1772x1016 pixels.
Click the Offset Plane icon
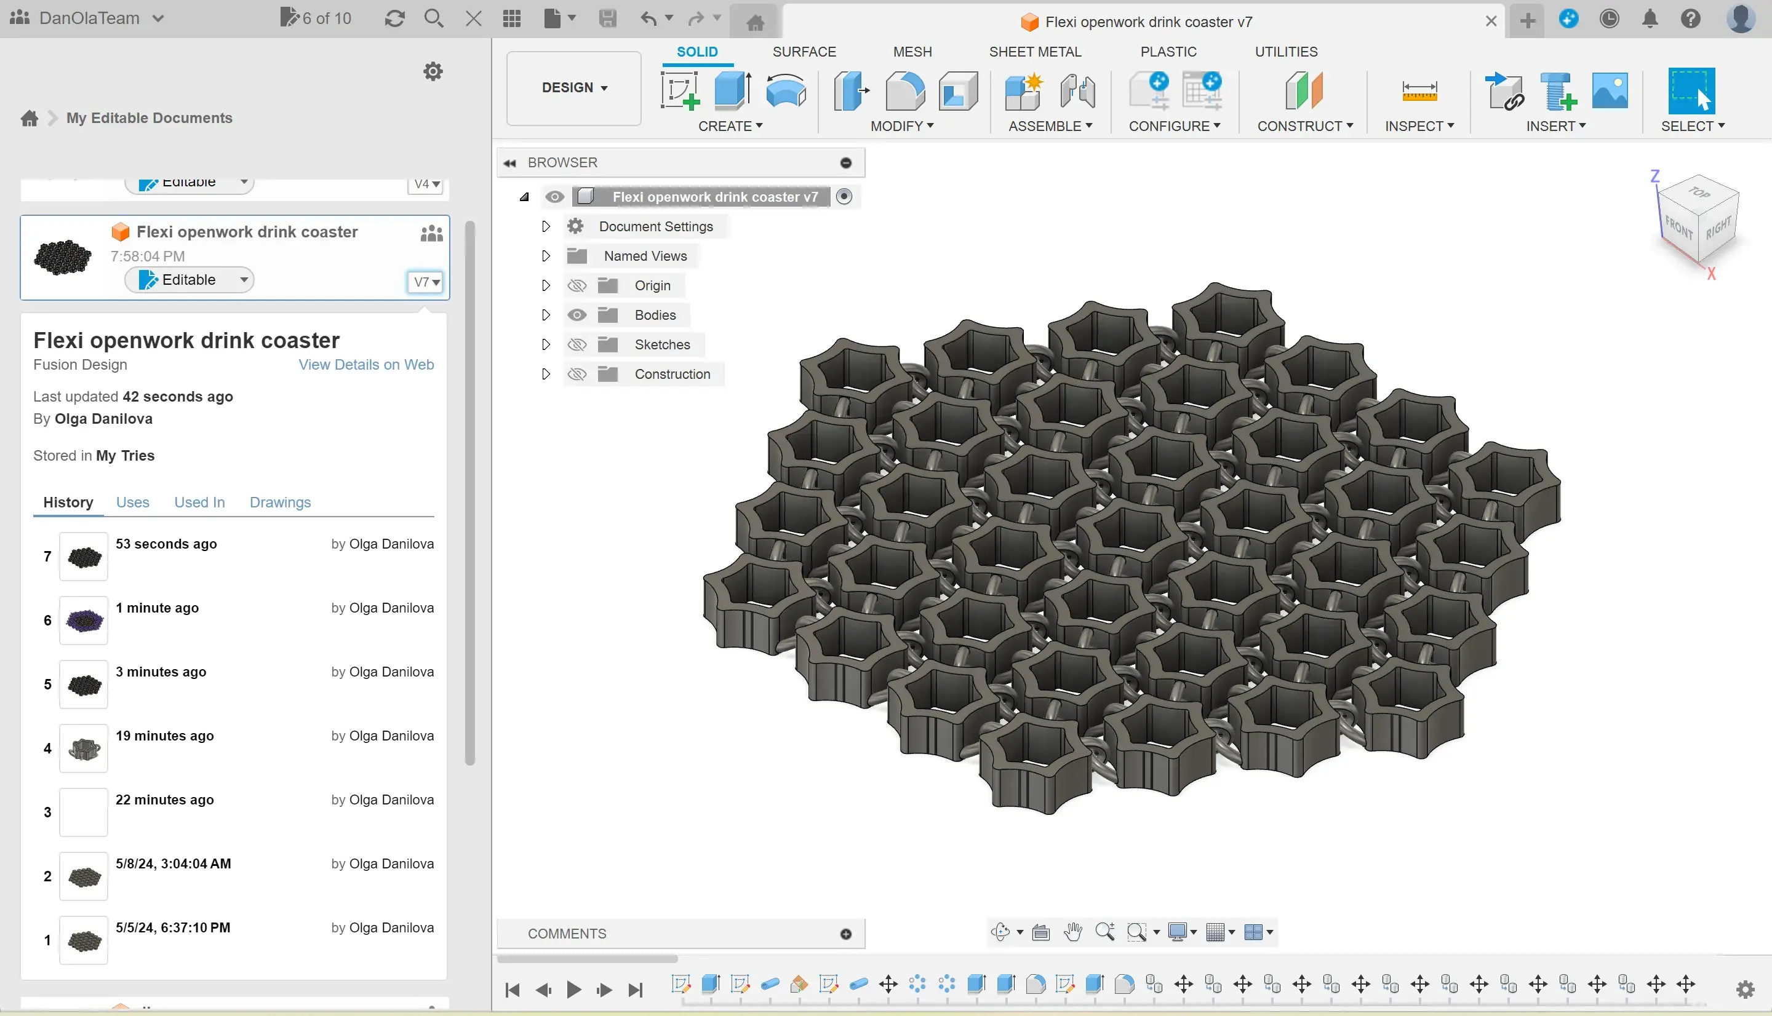(1304, 91)
